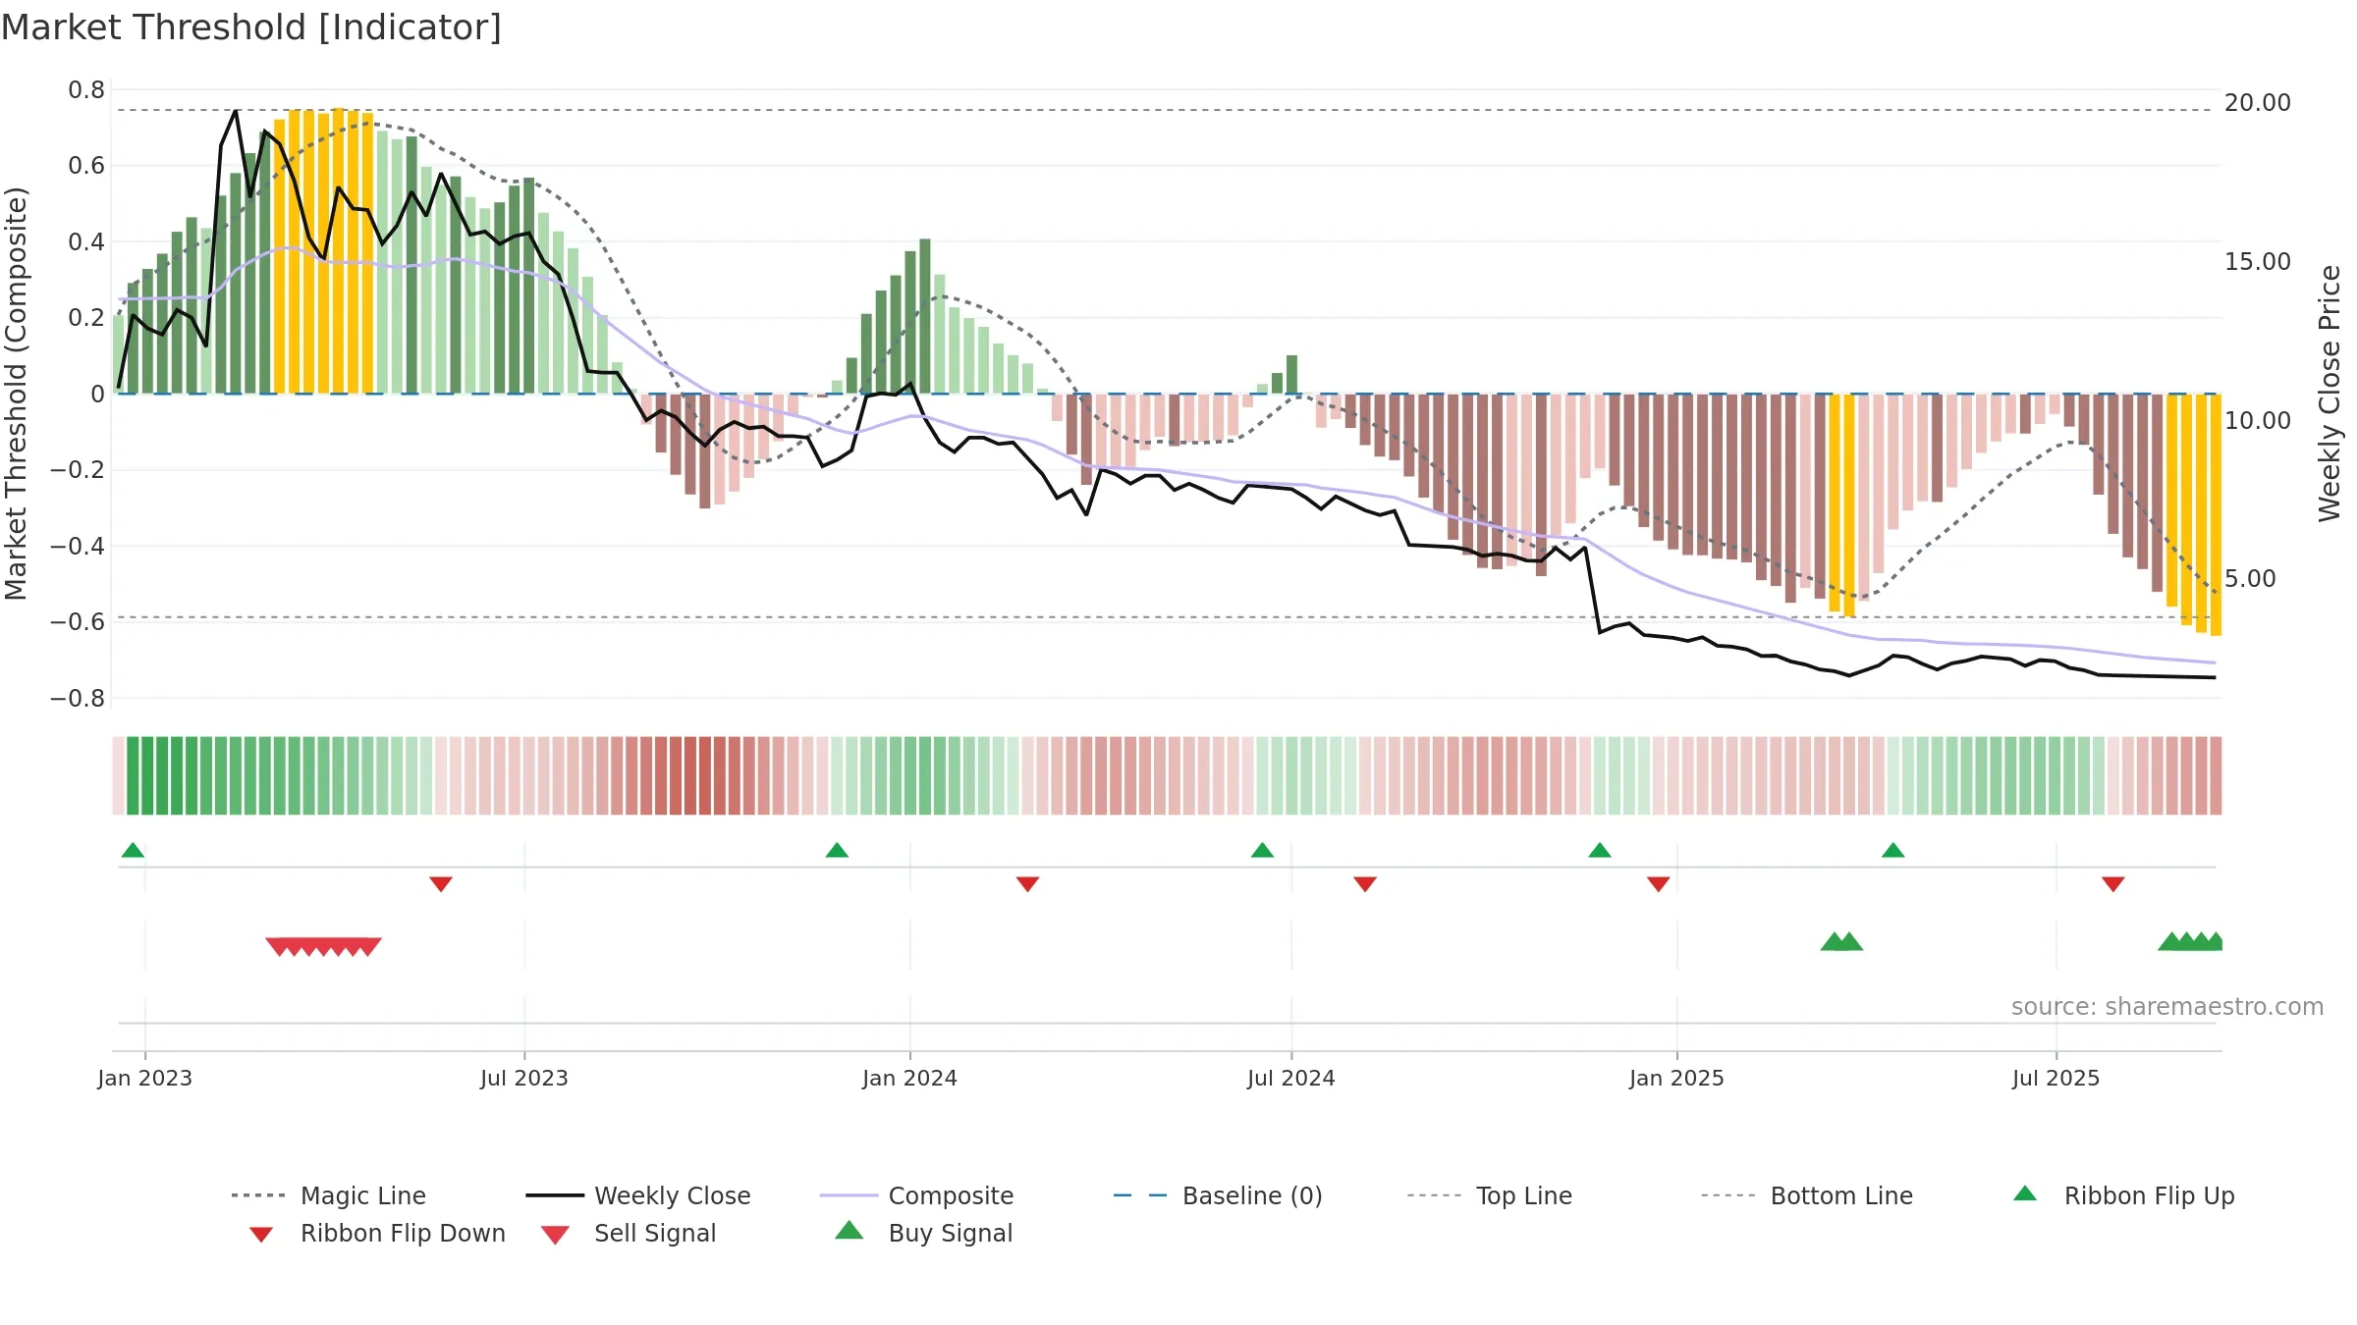
Task: Click the ribbon flip down marker after Jan 2024
Action: tap(1027, 884)
